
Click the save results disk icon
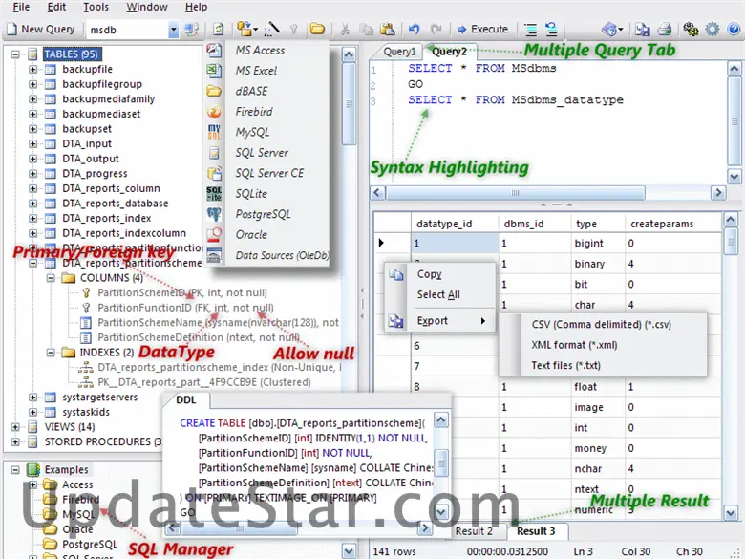643,30
